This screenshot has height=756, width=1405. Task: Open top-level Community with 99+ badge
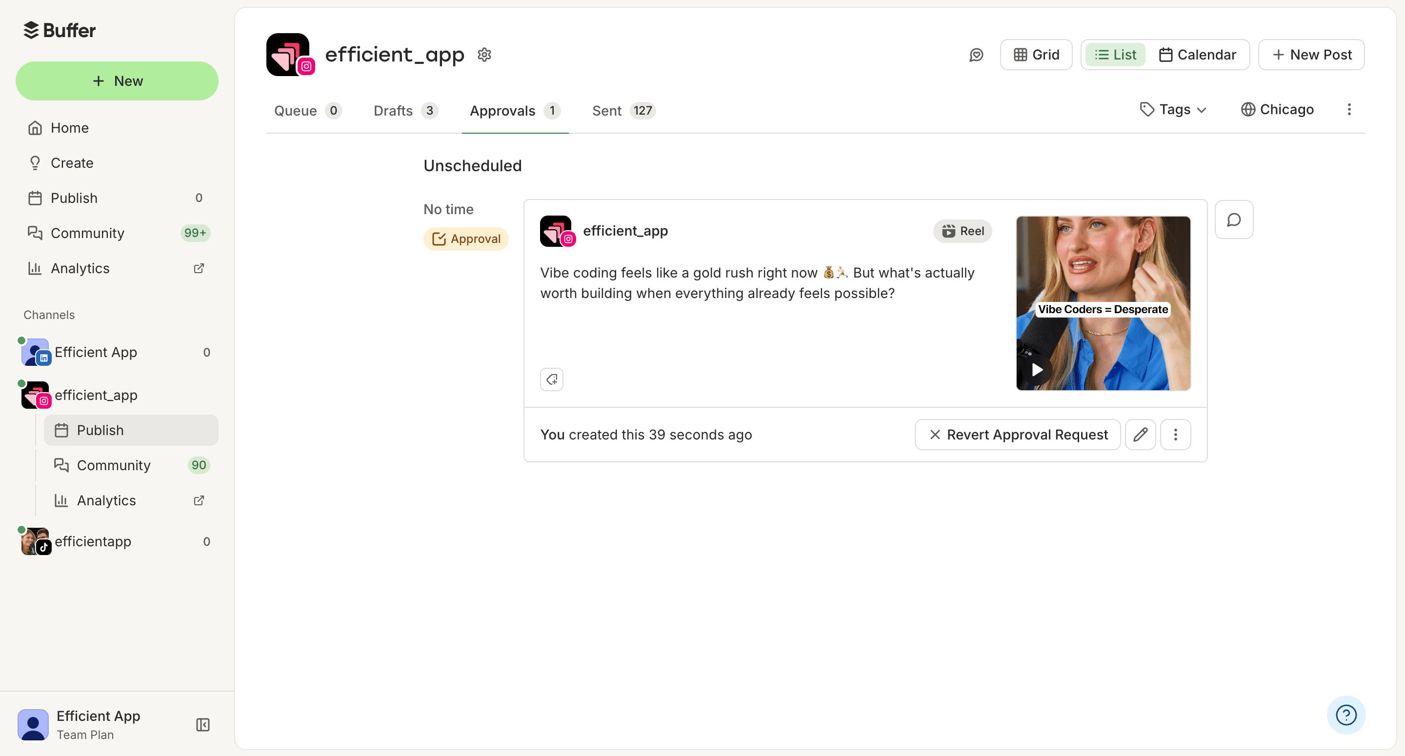[x=117, y=233]
